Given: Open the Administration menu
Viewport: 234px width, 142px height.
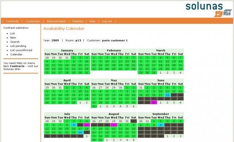Looking at the screenshot, I should (56, 21).
